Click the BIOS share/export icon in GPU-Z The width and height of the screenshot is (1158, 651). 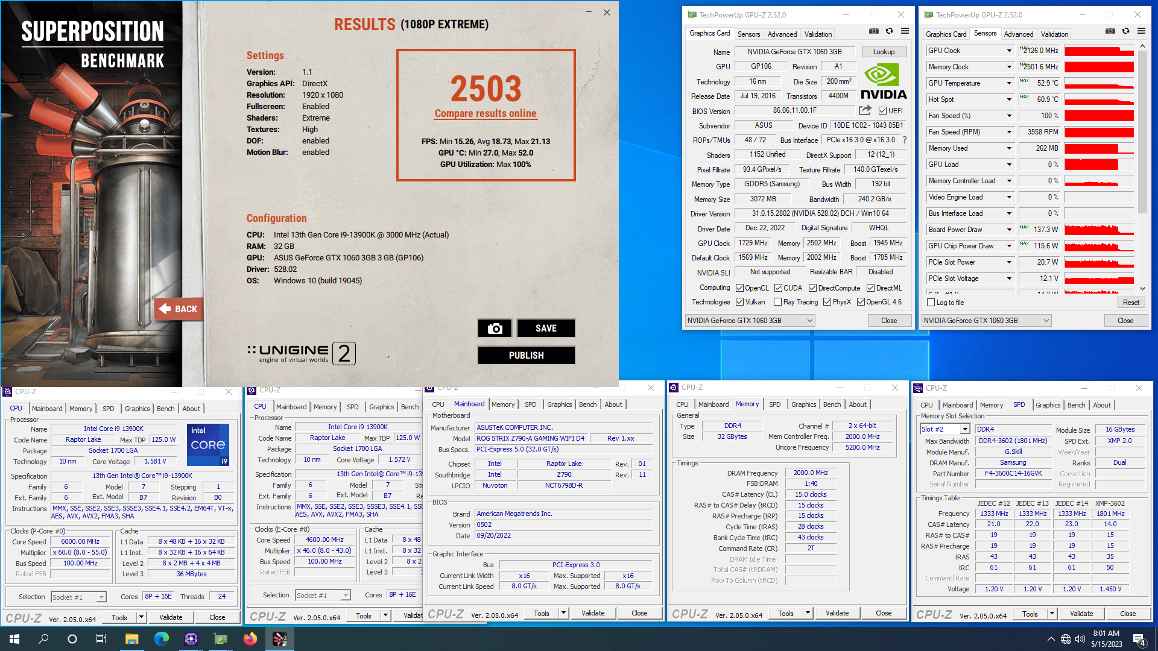(x=865, y=110)
